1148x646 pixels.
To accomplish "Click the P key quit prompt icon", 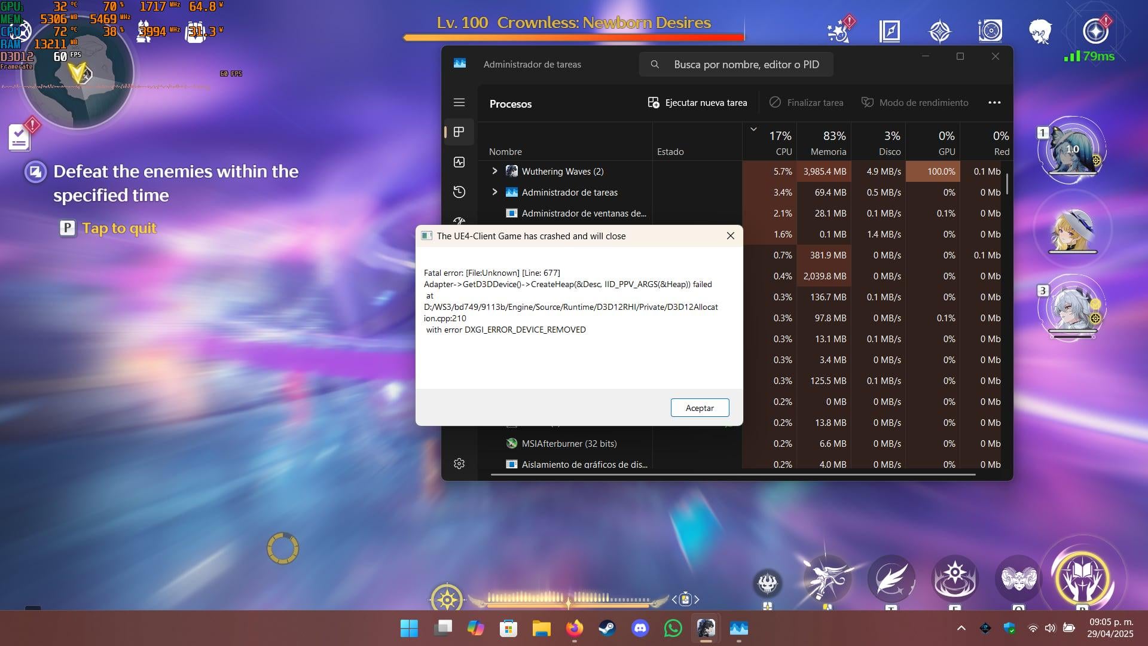I will 68,228.
